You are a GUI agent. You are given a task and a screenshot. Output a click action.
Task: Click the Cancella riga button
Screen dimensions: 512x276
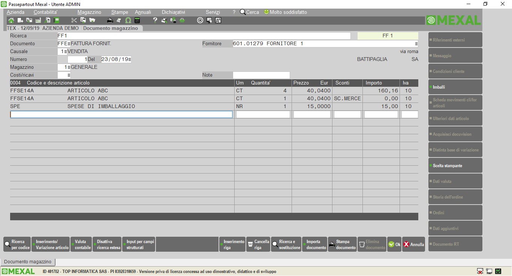(x=258, y=245)
